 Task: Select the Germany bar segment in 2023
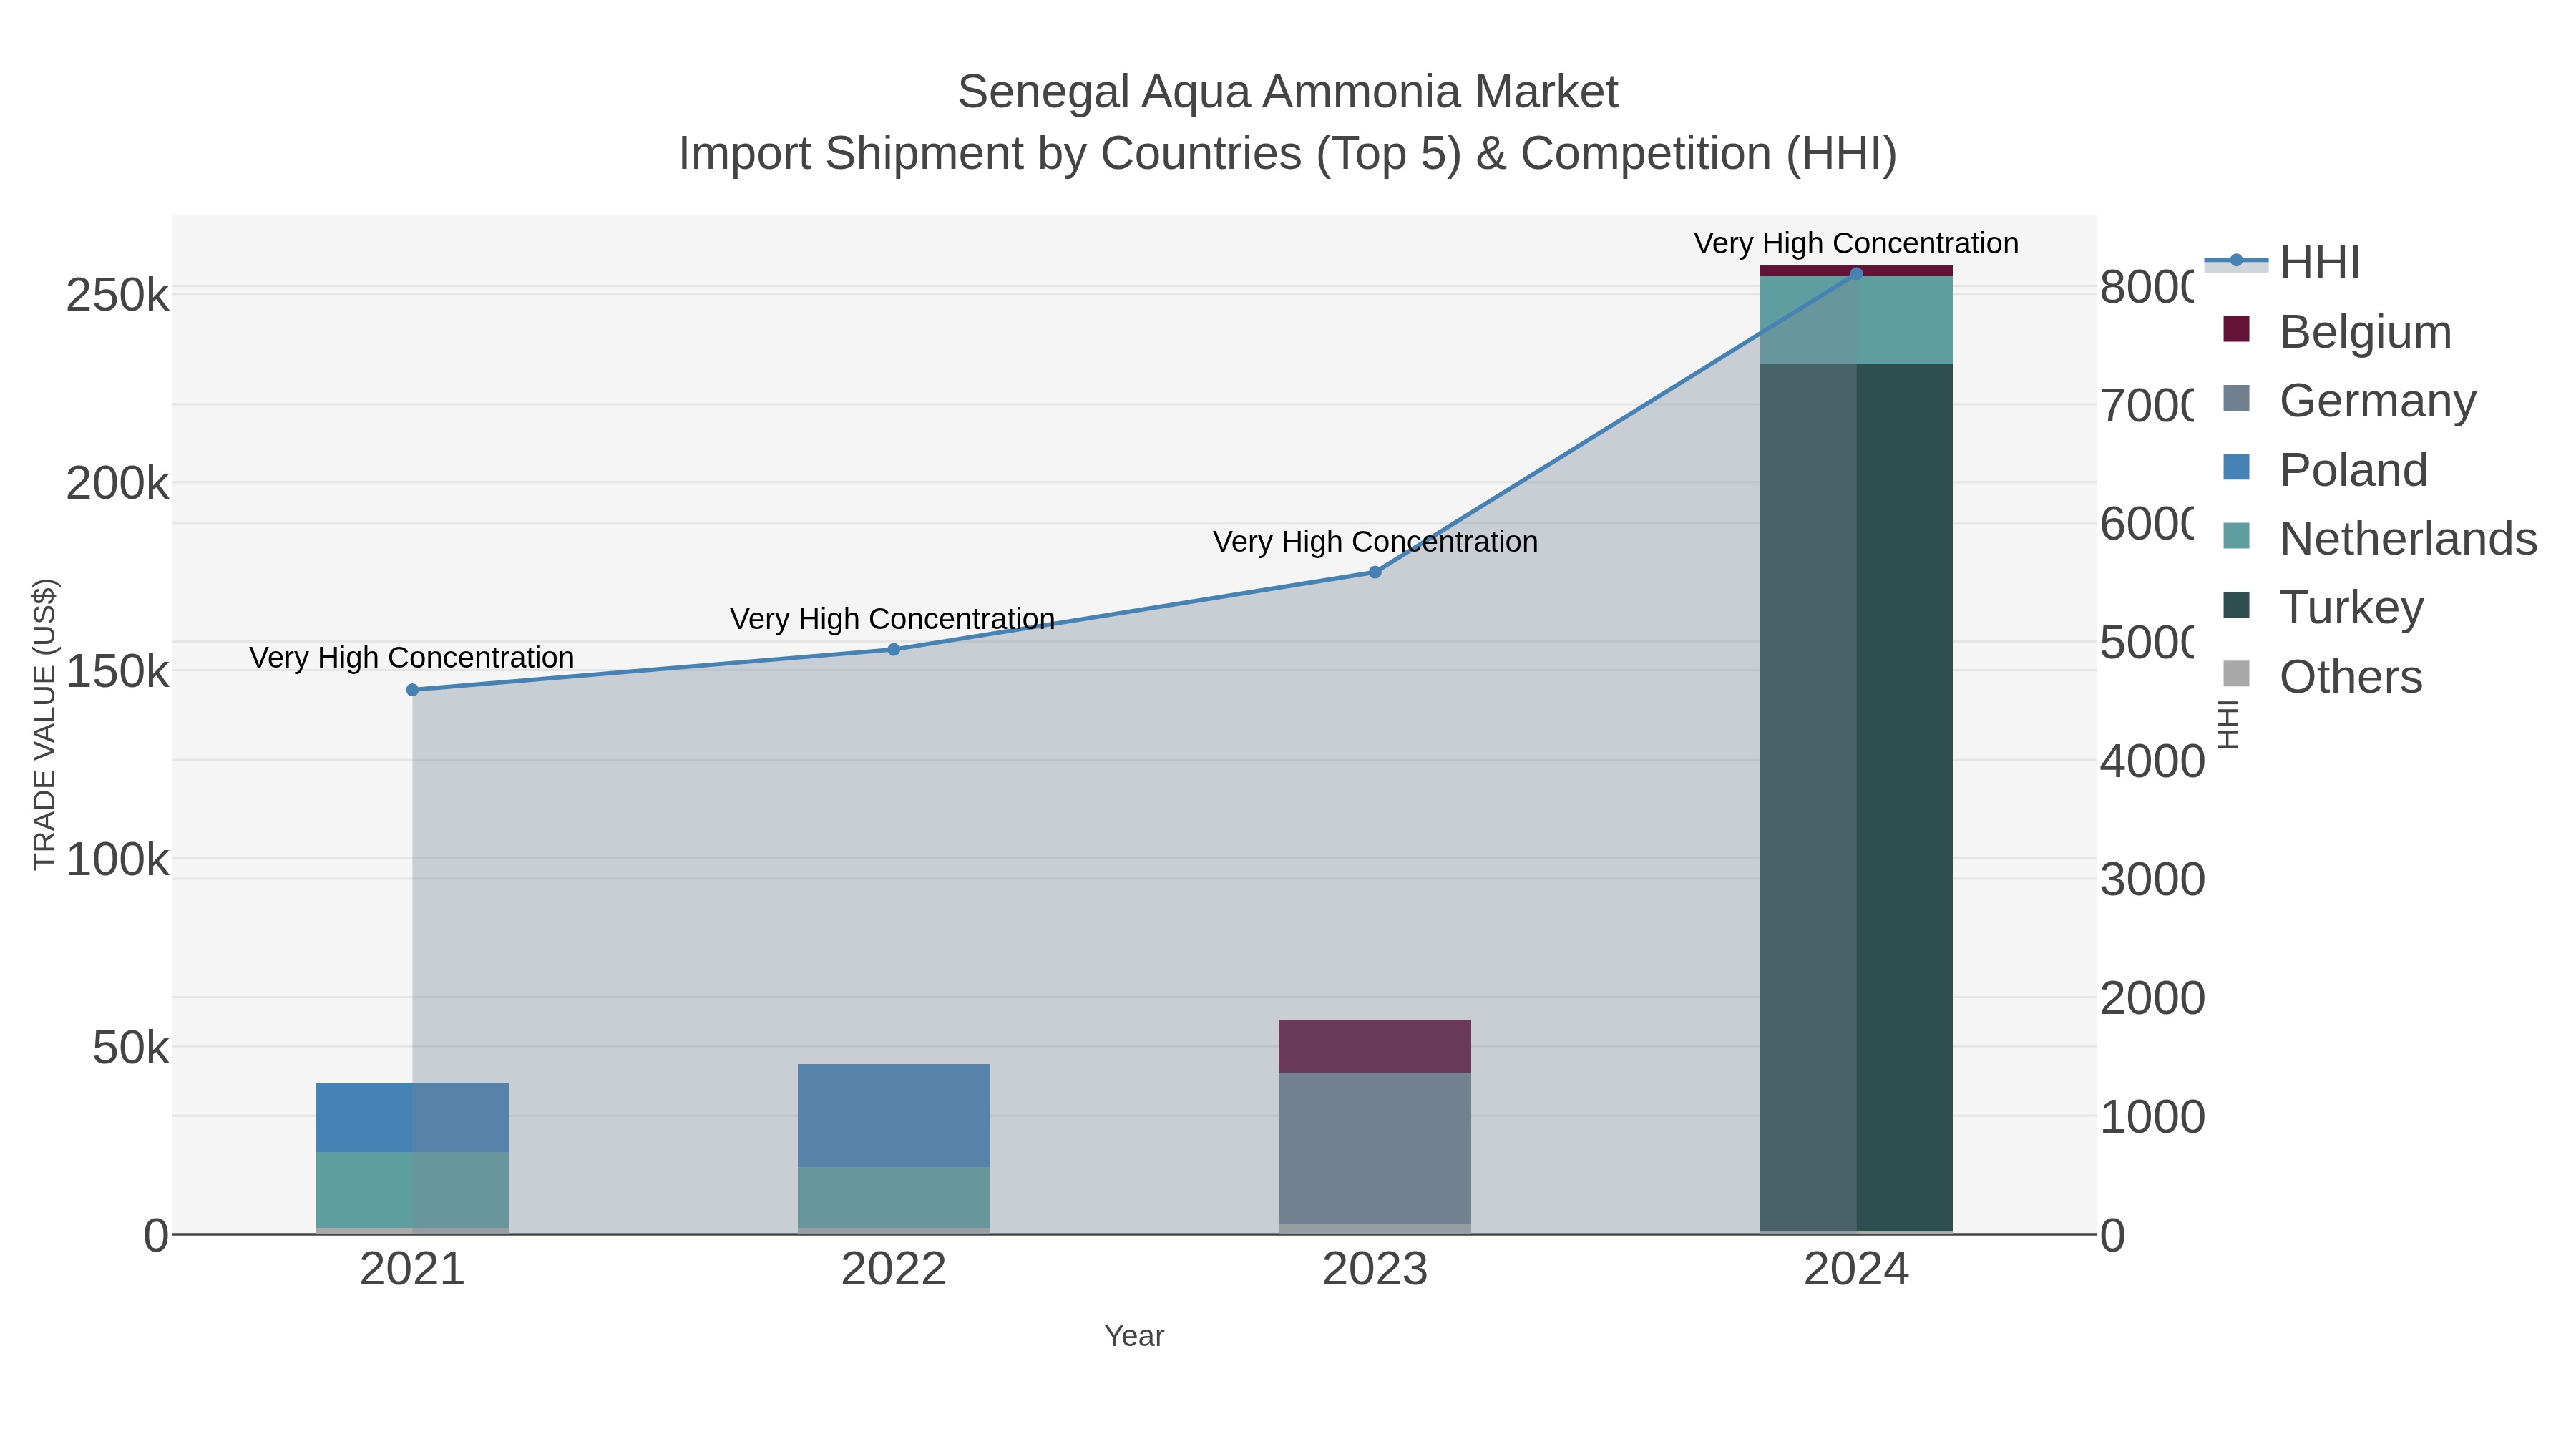(1375, 1148)
